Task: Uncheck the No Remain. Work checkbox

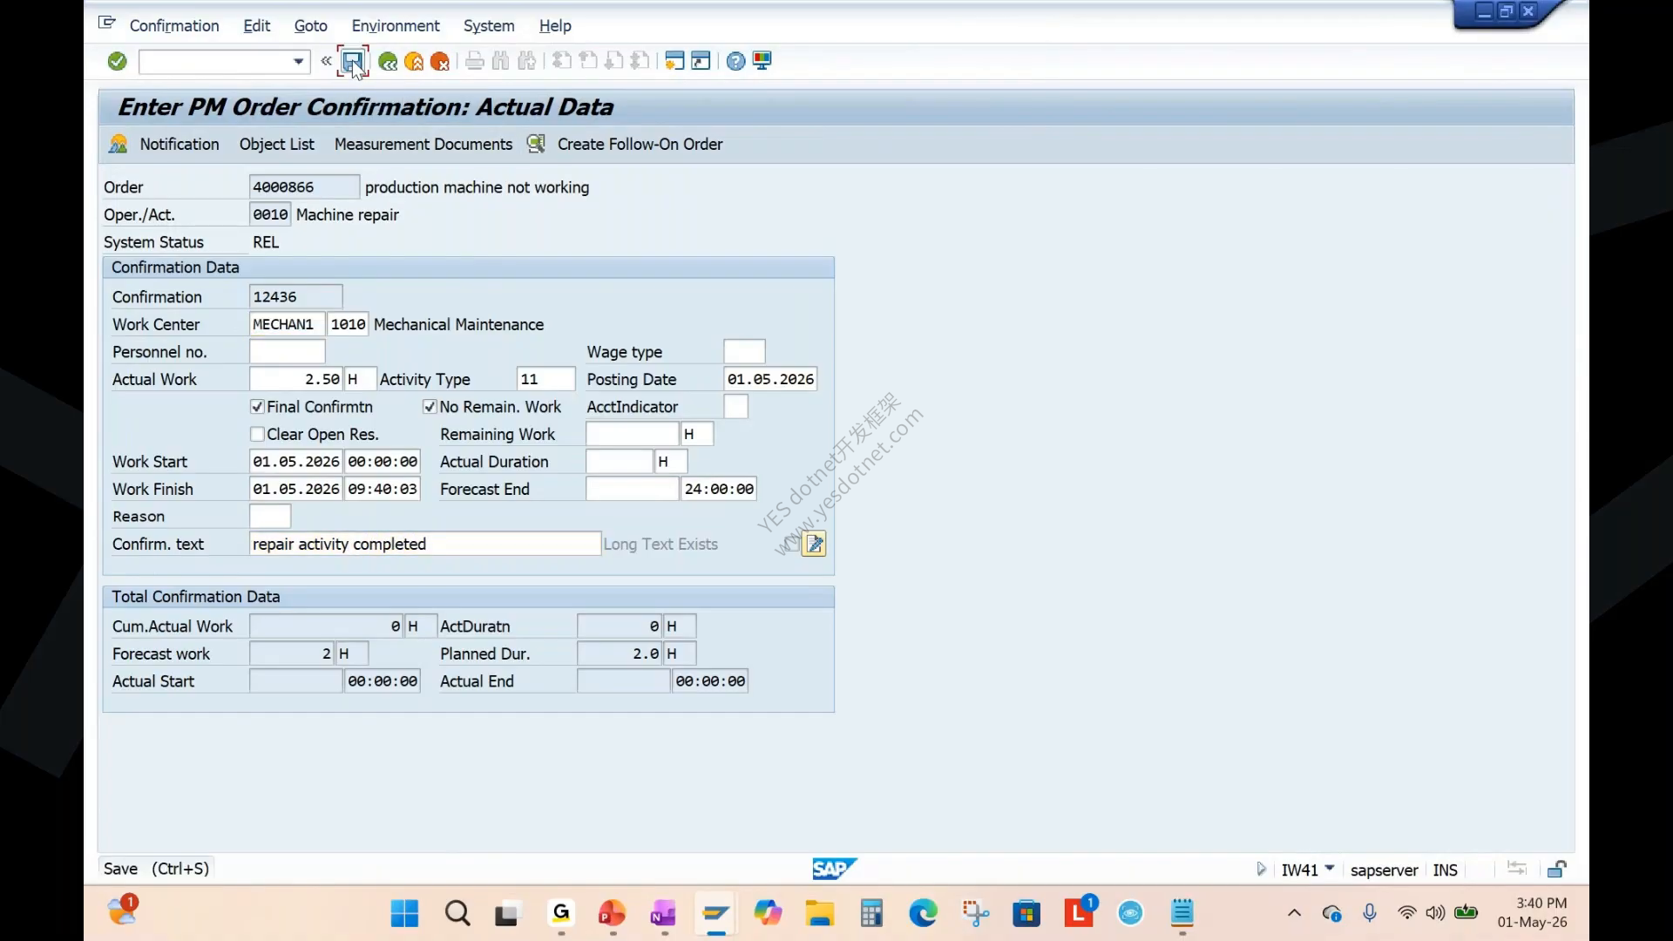Action: (430, 407)
